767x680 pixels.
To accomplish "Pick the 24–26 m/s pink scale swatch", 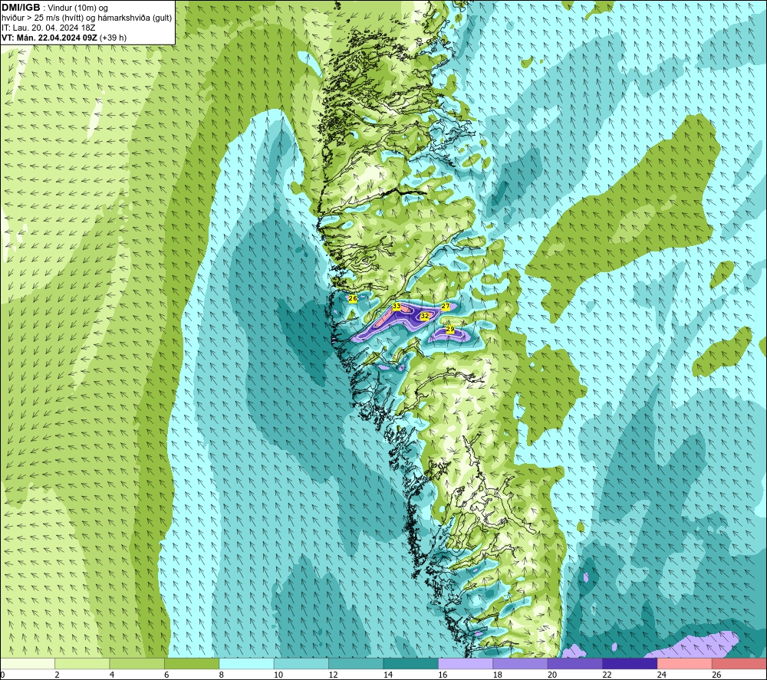I will [685, 663].
